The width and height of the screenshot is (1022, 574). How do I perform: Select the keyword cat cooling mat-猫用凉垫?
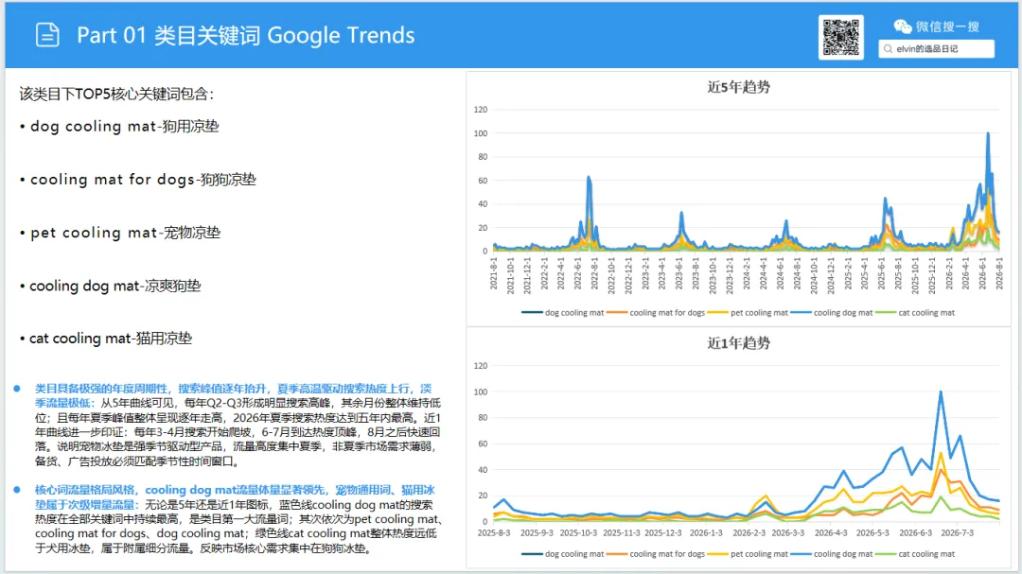111,339
